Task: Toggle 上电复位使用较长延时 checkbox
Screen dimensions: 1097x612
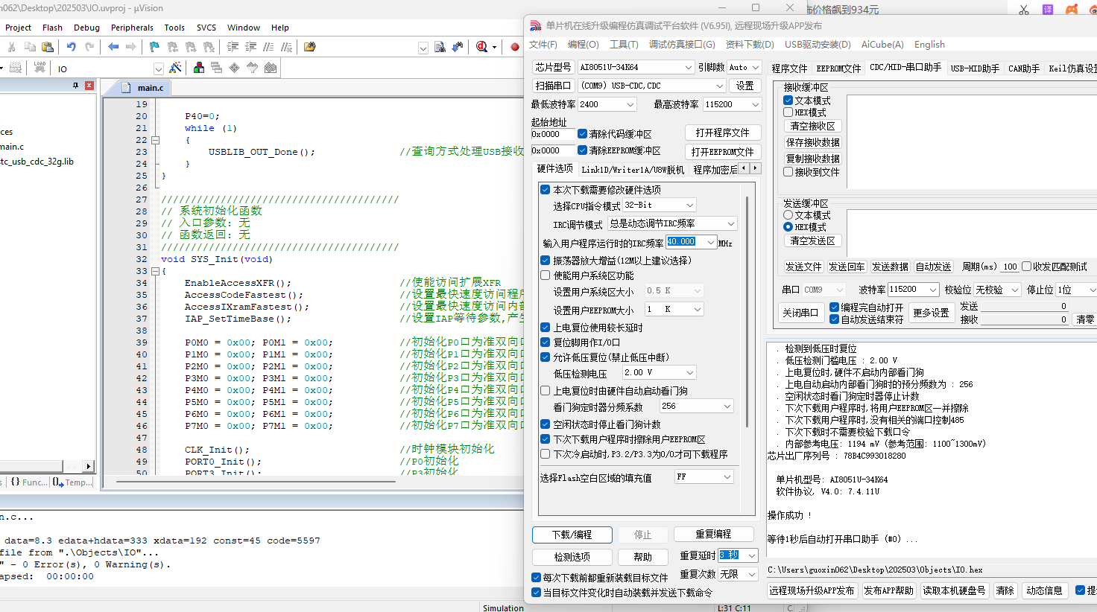Action: coord(546,328)
